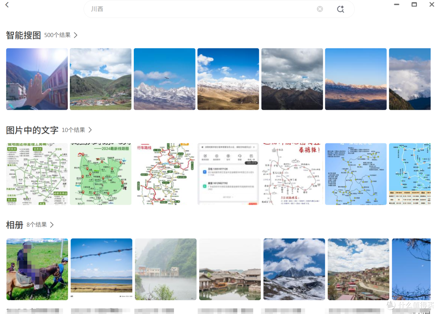Expand 图片中的文字 results with its chevron
Viewport: 438px width, 314px height.
click(90, 130)
